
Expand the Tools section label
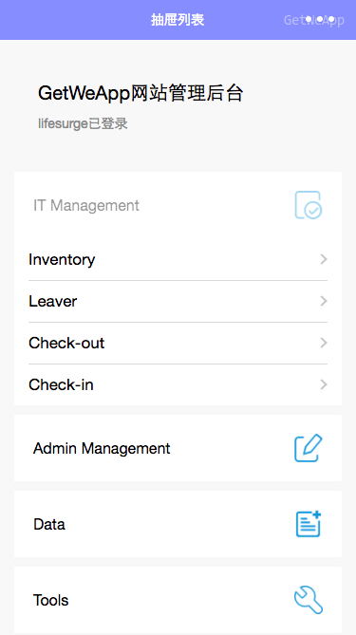(50, 600)
